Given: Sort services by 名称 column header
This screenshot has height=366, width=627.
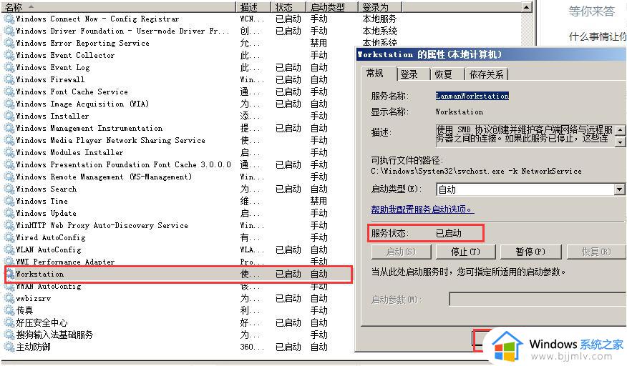Looking at the screenshot, I should 119,7.
